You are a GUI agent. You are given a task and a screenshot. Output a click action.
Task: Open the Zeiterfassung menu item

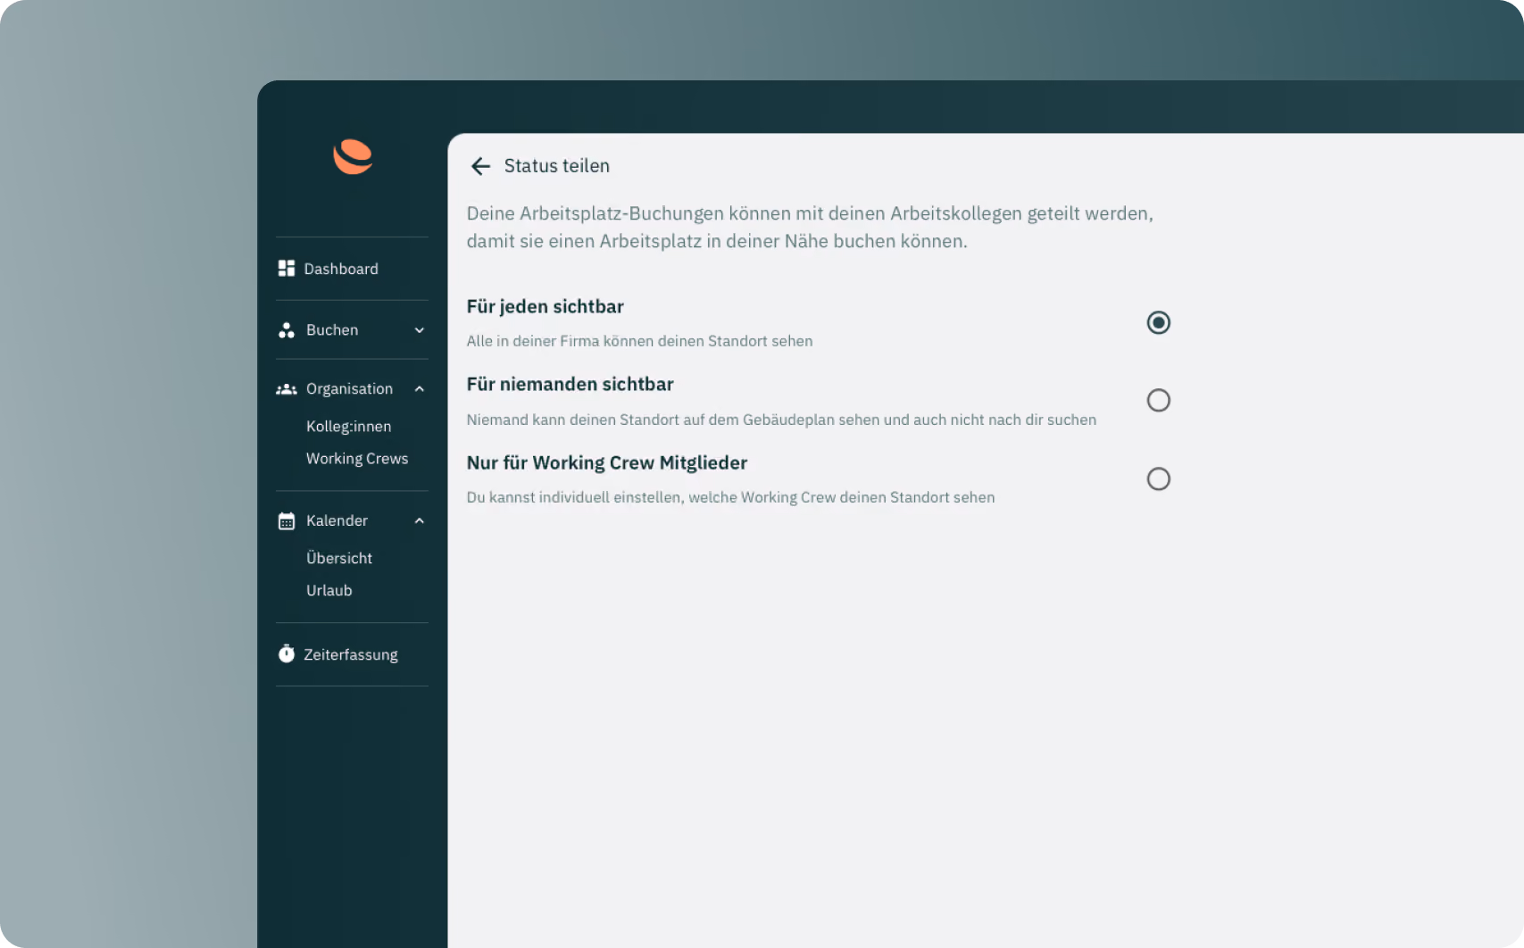pyautogui.click(x=352, y=654)
